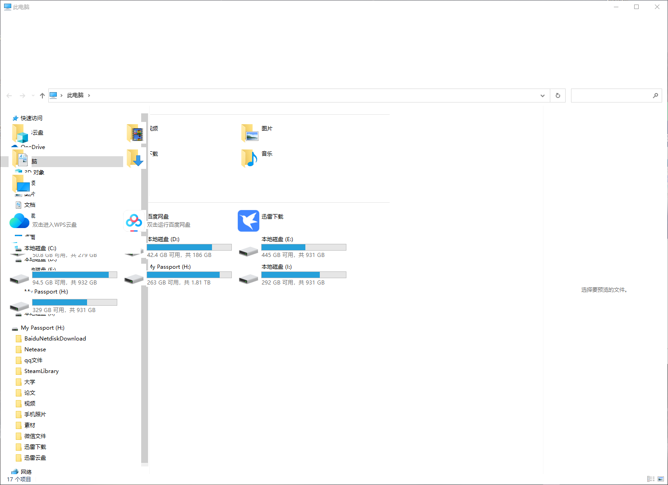668x485 pixels.
Task: Click the WPS云盘 cloud icon
Action: (x=19, y=221)
